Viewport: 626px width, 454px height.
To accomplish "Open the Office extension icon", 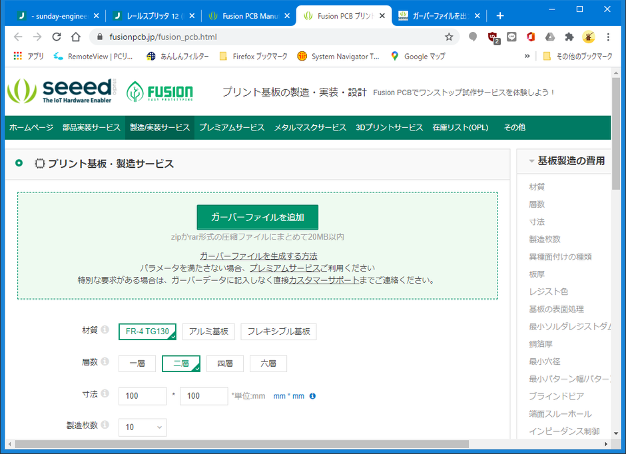I will pos(531,37).
